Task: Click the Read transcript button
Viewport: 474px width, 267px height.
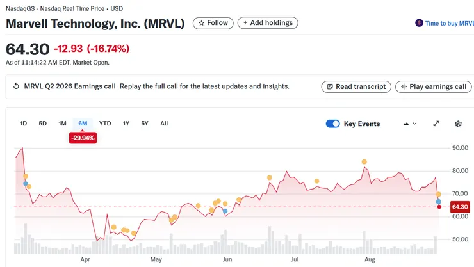Action: point(355,86)
